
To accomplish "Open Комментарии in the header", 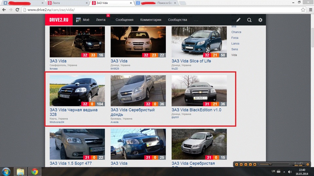I will 150,20.
